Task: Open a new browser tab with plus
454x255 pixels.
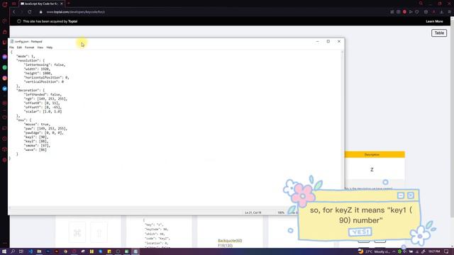Action: point(69,4)
